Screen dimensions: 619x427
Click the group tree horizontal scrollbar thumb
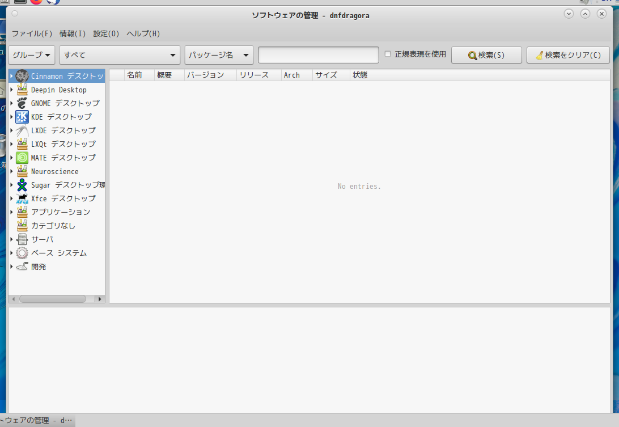(53, 299)
